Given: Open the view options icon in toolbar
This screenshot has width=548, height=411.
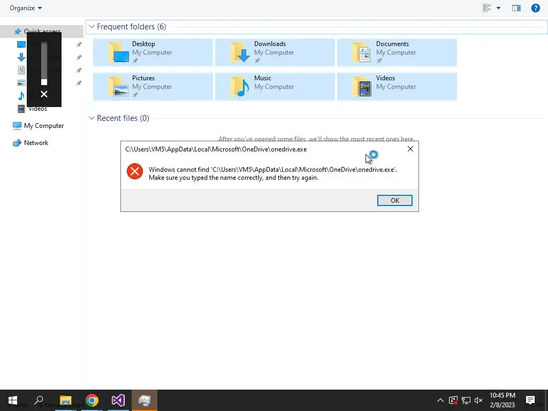Looking at the screenshot, I should (x=486, y=7).
